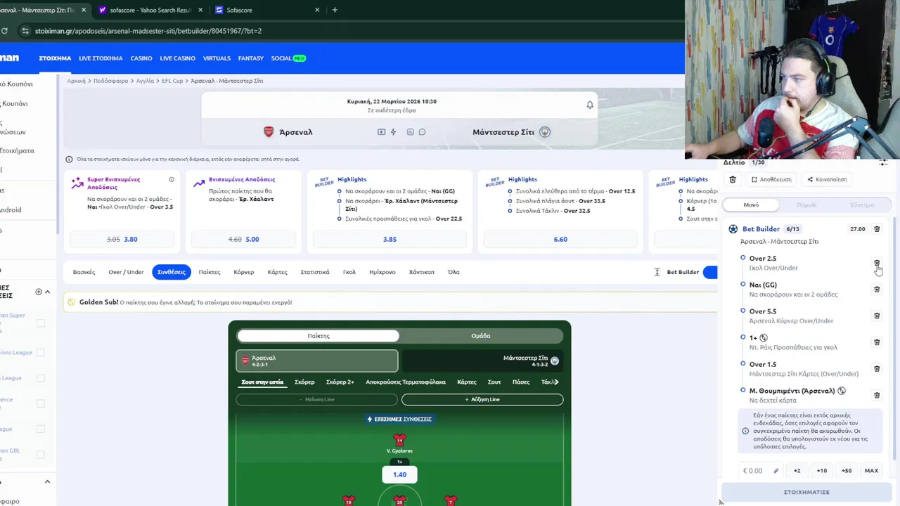This screenshot has width=900, height=506.
Task: Delete the 1+ Ντ. Ράις selection
Action: click(877, 342)
